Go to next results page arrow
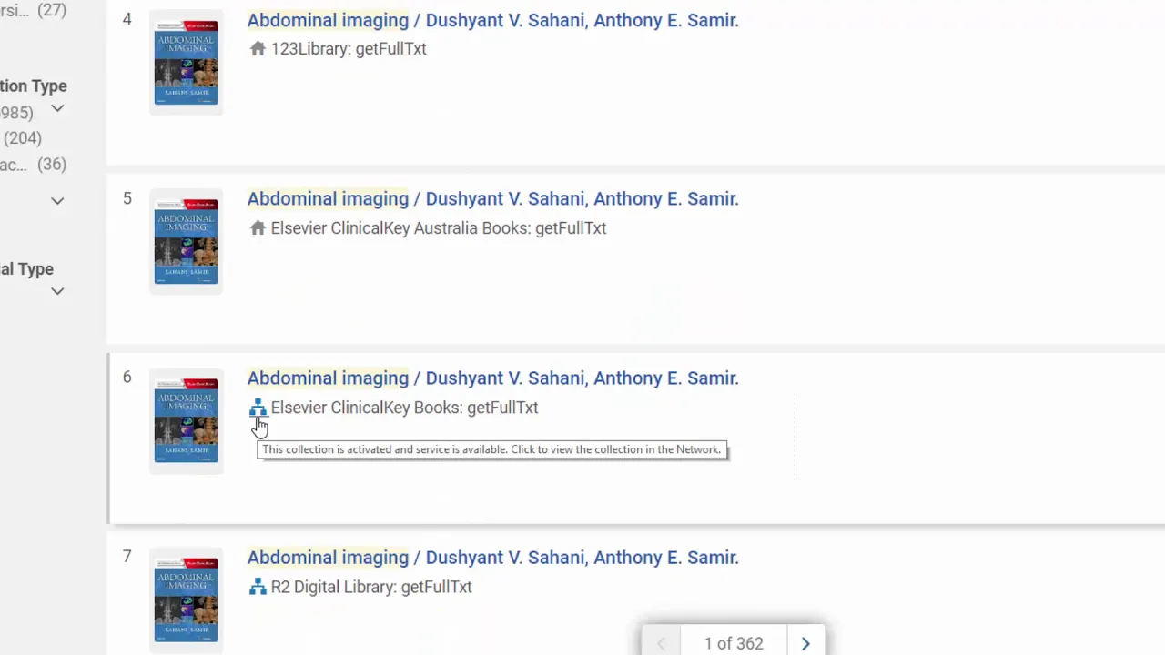Viewport: 1165px width, 655px height. [x=805, y=644]
